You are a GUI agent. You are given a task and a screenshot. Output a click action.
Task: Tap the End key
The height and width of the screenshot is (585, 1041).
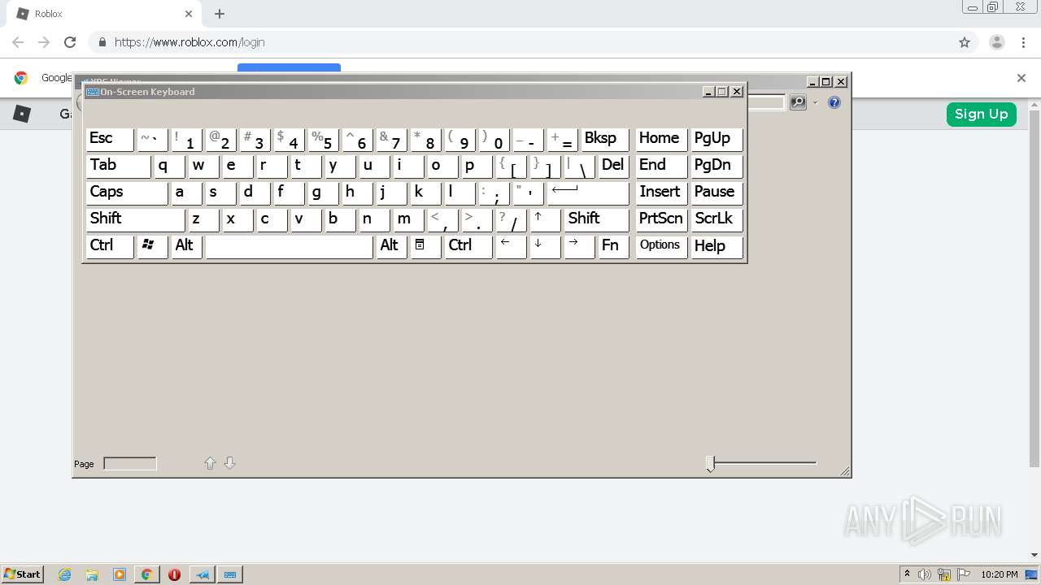coord(661,166)
